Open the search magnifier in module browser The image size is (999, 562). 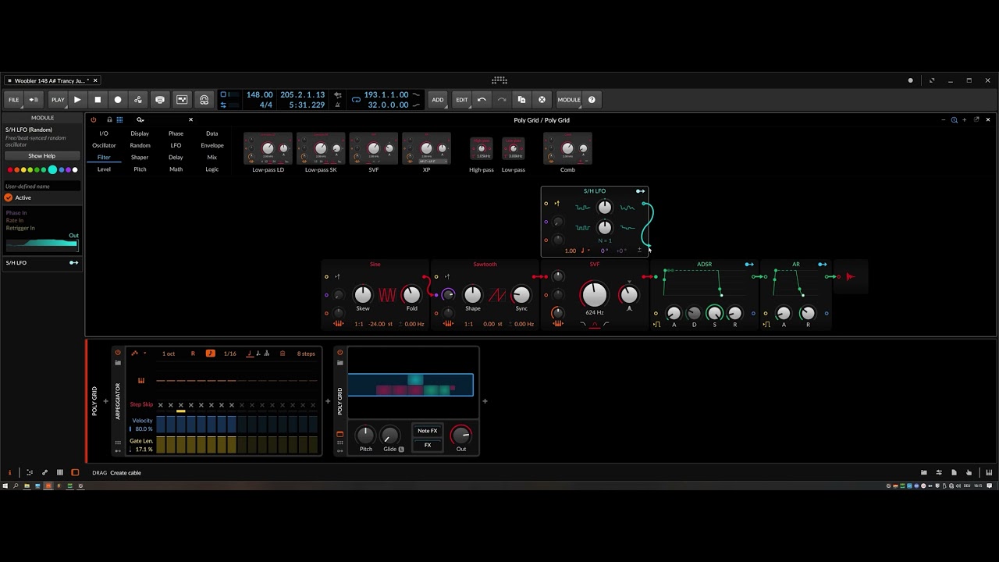coord(140,119)
